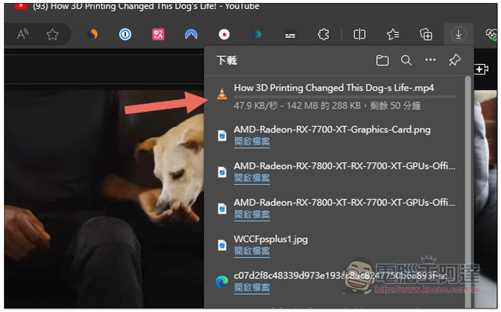Click the YouTube tab title How 3D Printing Changed
Image resolution: width=501 pixels, height=312 pixels.
tap(146, 7)
